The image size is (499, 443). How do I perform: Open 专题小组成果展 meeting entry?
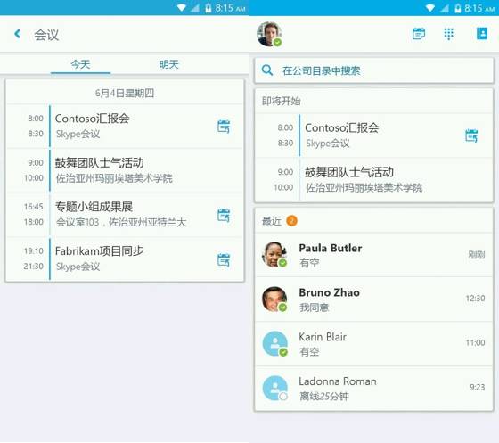(x=125, y=215)
